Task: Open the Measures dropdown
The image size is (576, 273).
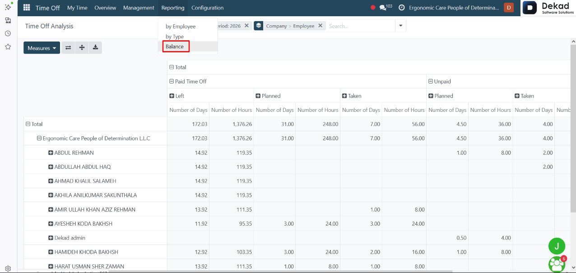Action: [x=42, y=48]
